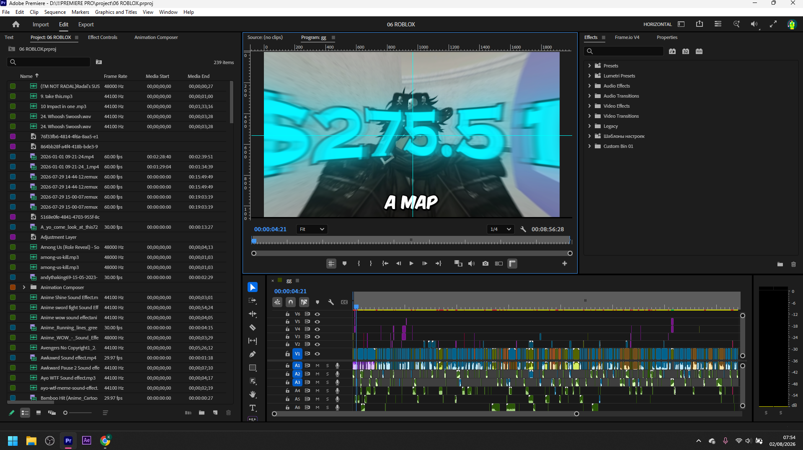The height and width of the screenshot is (450, 803).
Task: Expand the Audio Effects folder
Action: 589,86
